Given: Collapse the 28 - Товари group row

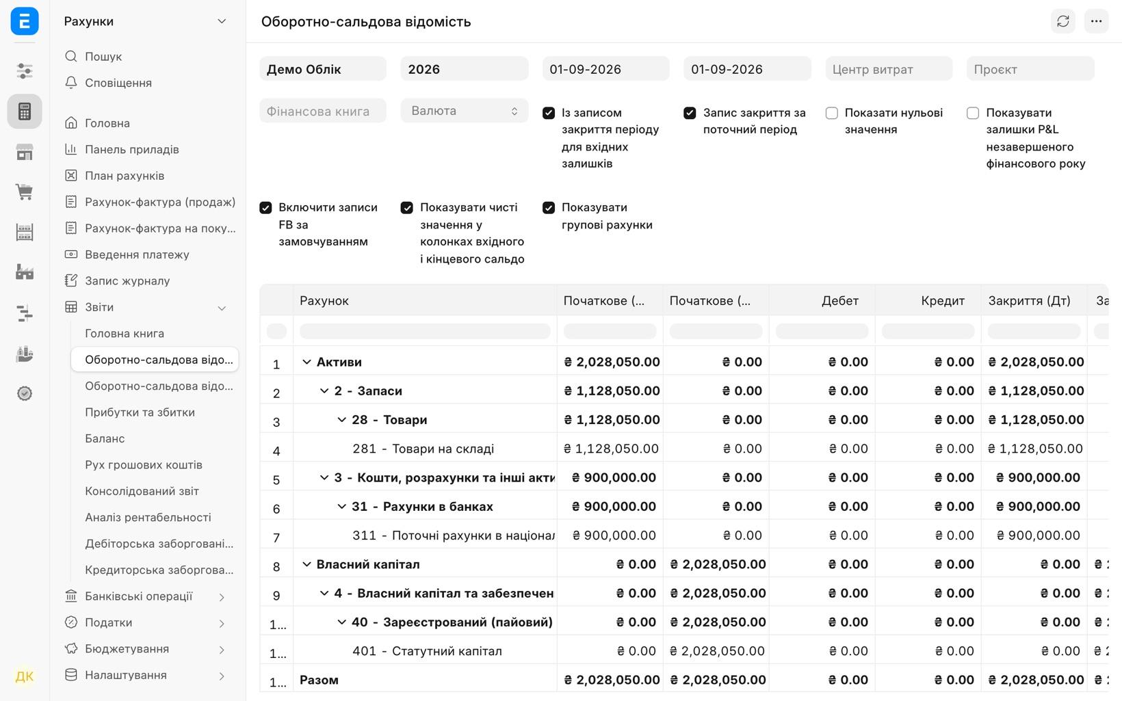Looking at the screenshot, I should coord(341,420).
